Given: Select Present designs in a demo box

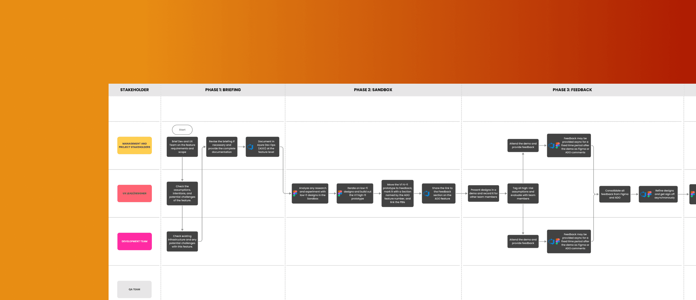Looking at the screenshot, I should (x=483, y=193).
